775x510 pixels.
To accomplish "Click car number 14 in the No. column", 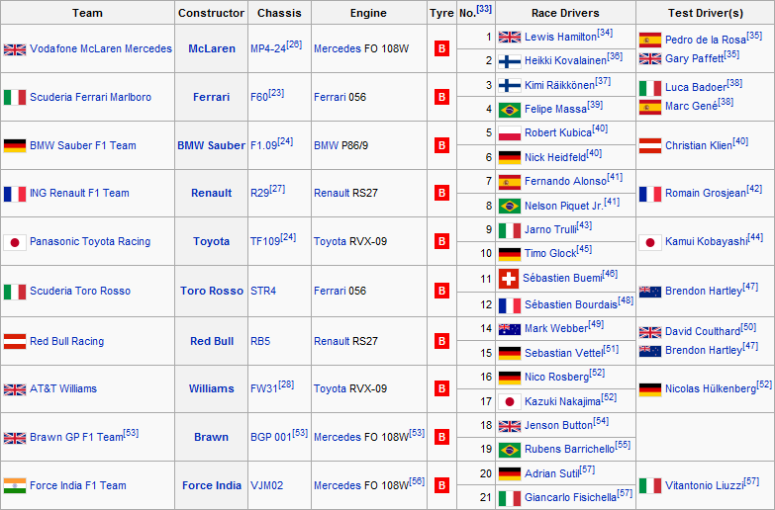I will [486, 328].
